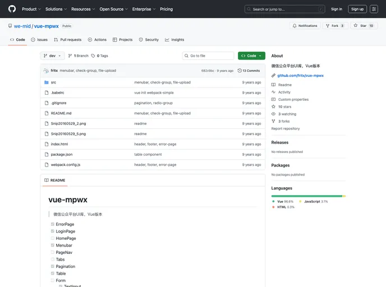Image resolution: width=386 pixels, height=287 pixels.
Task: Open the dev branch selector dropdown
Action: 52,56
